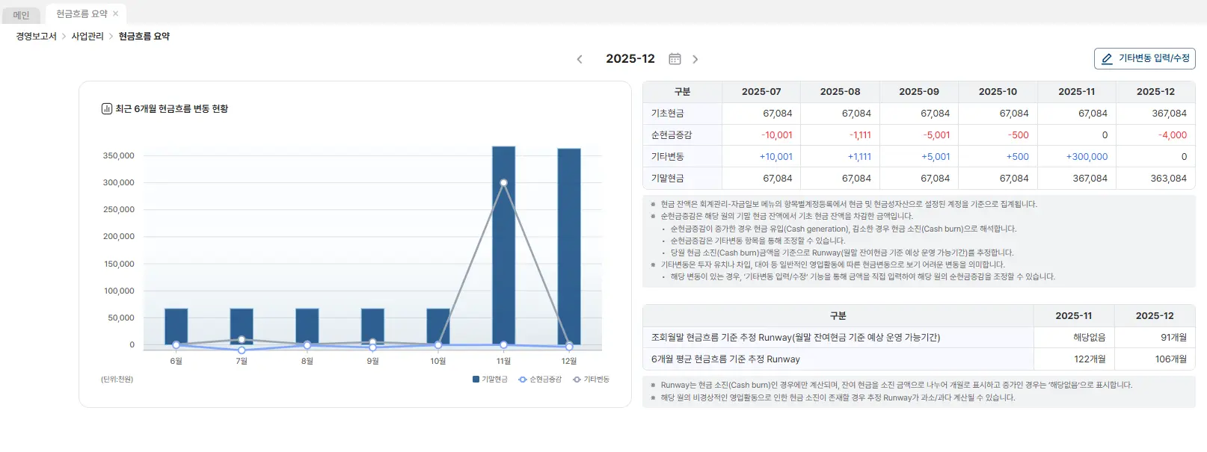Click the 2025-12 month field

coord(630,59)
